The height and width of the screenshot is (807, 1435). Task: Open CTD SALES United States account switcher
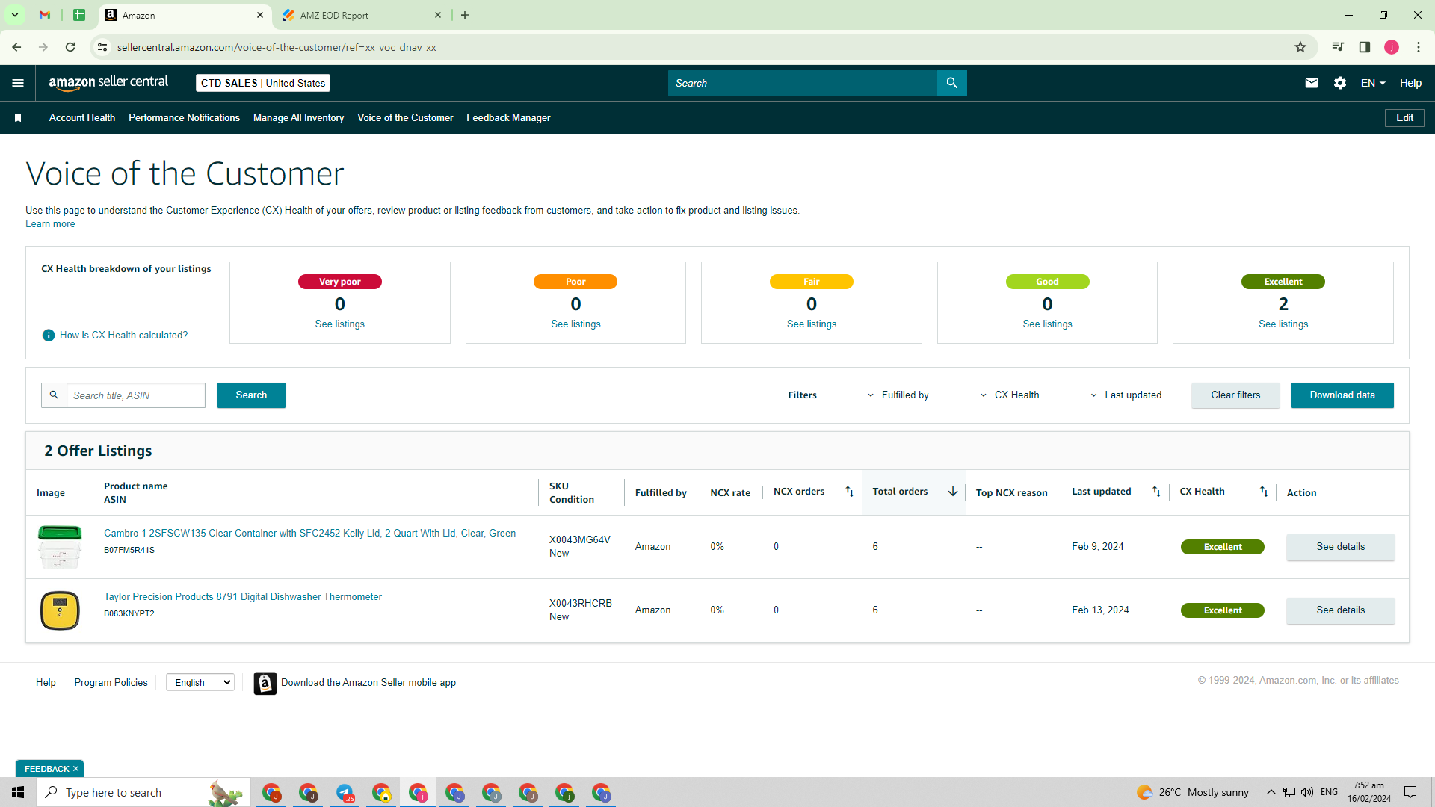pyautogui.click(x=263, y=83)
